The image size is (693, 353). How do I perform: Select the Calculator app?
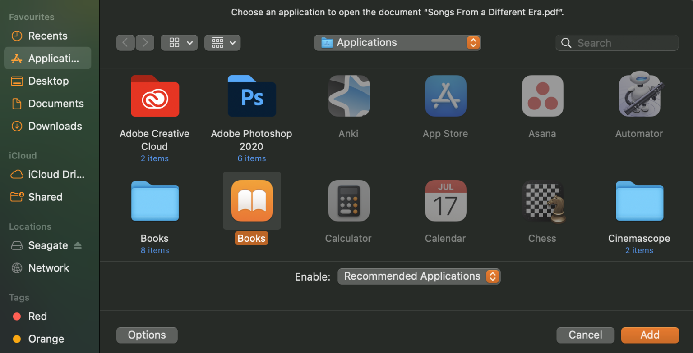click(348, 200)
